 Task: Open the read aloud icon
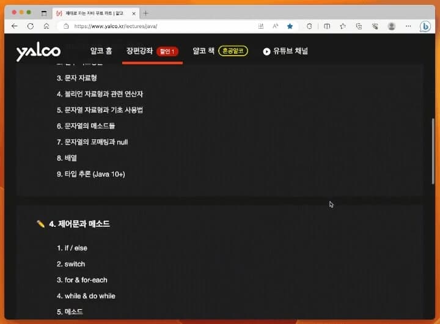click(x=276, y=26)
